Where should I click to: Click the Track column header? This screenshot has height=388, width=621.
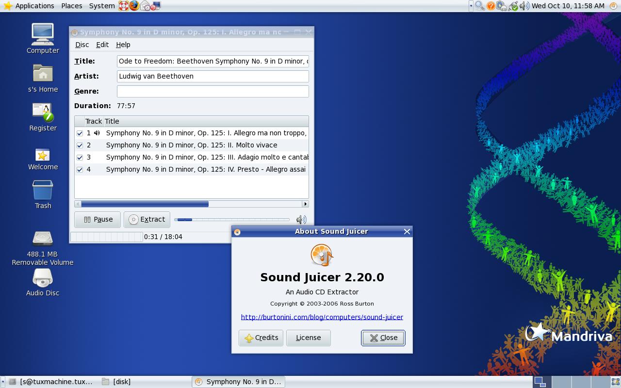[x=94, y=121]
